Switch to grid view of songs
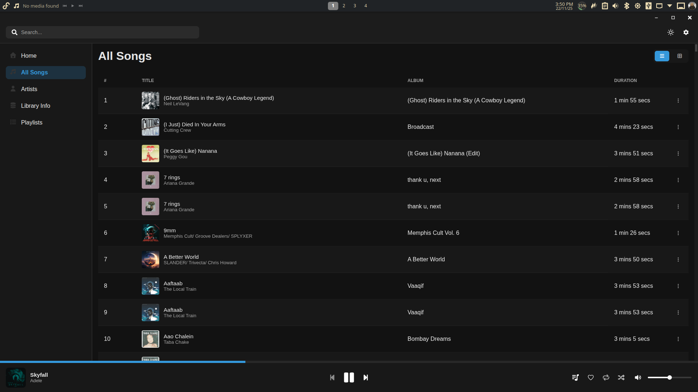This screenshot has width=698, height=392. [680, 56]
